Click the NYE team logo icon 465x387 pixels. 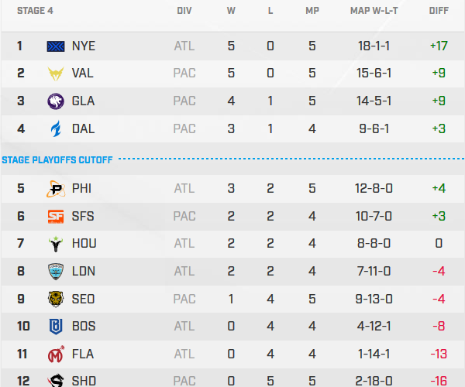(x=57, y=46)
